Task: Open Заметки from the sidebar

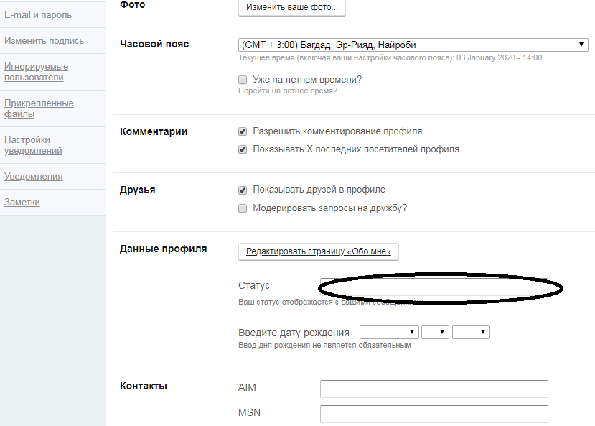Action: coord(22,203)
